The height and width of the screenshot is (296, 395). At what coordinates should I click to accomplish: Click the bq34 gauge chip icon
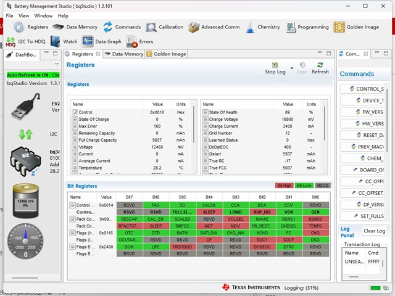25,161
